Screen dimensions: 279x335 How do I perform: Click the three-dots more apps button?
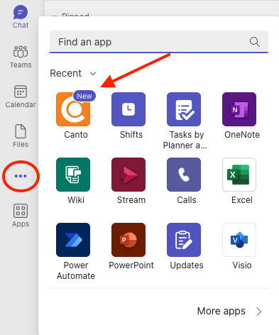pyautogui.click(x=21, y=176)
